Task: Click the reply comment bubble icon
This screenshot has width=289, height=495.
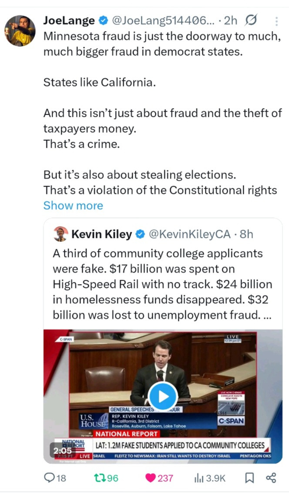Action: tap(49, 478)
